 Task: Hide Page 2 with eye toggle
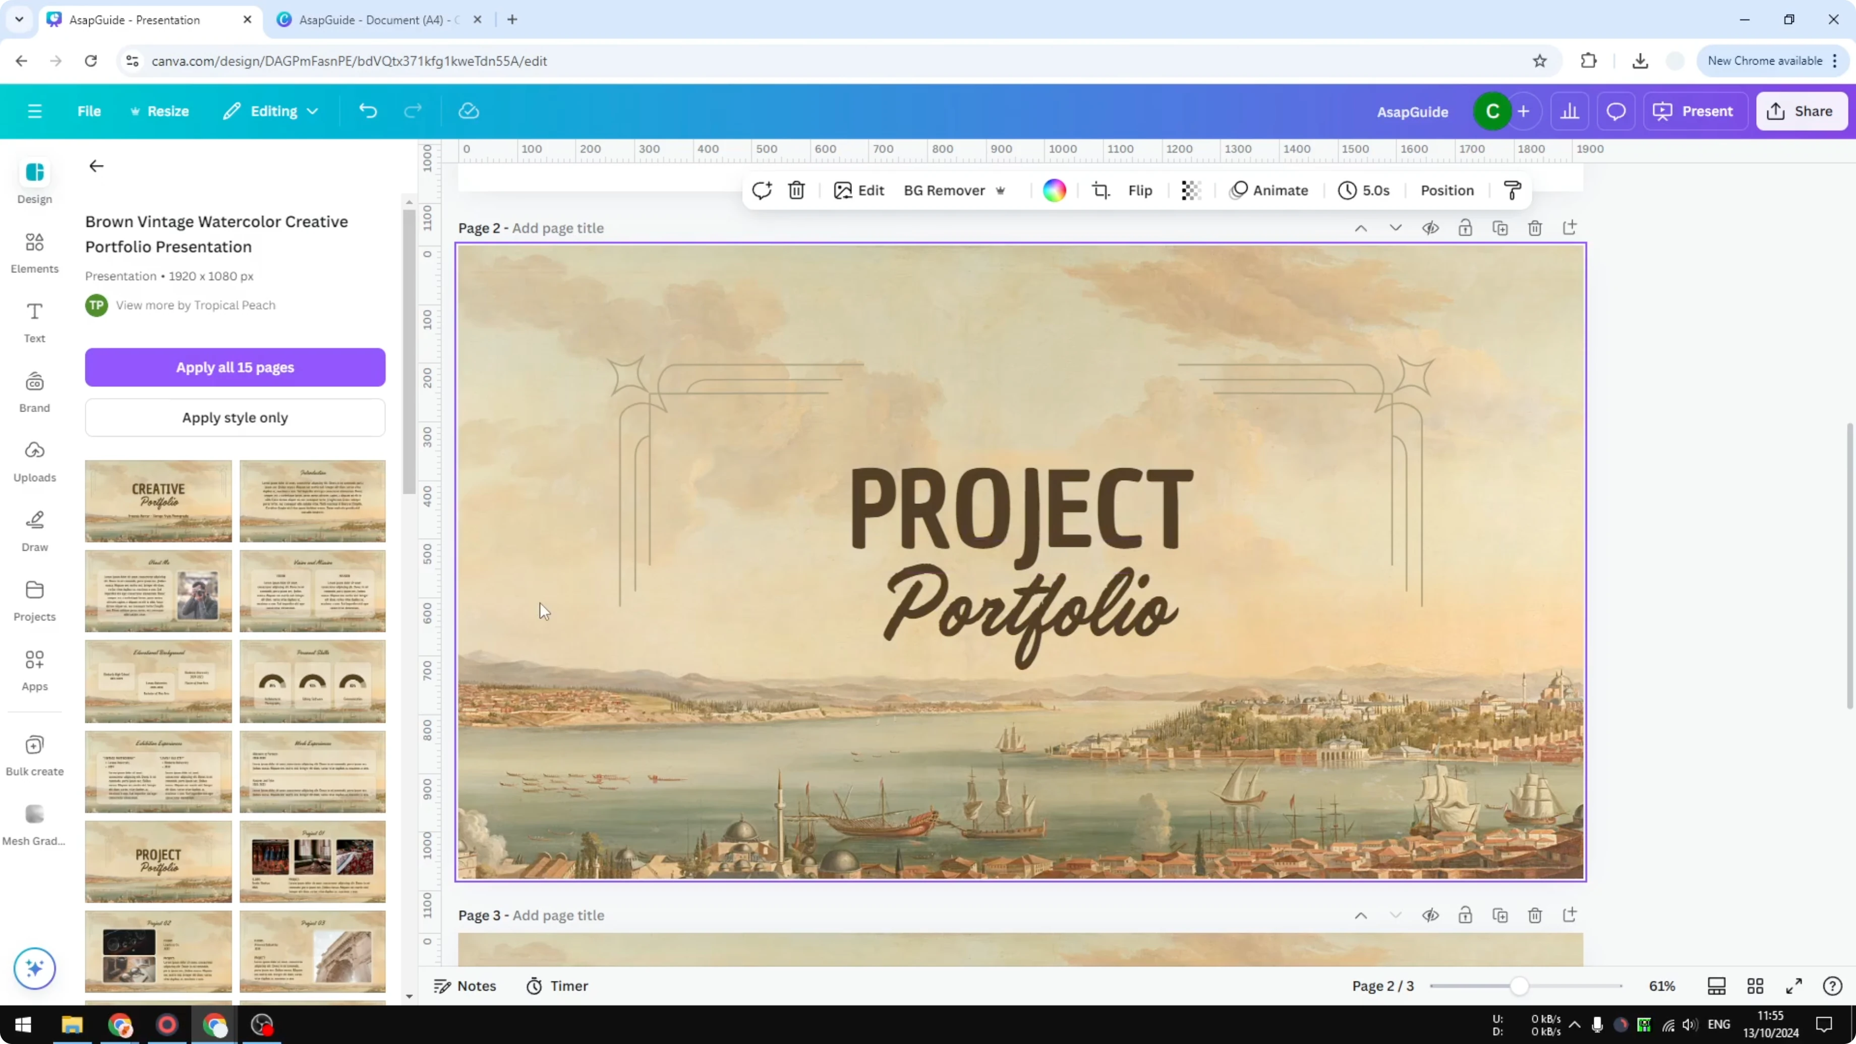click(x=1431, y=227)
